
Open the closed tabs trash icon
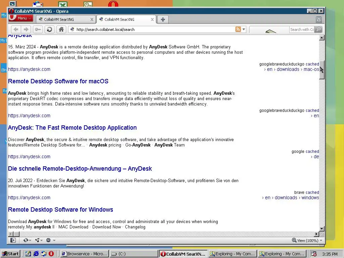(x=319, y=20)
